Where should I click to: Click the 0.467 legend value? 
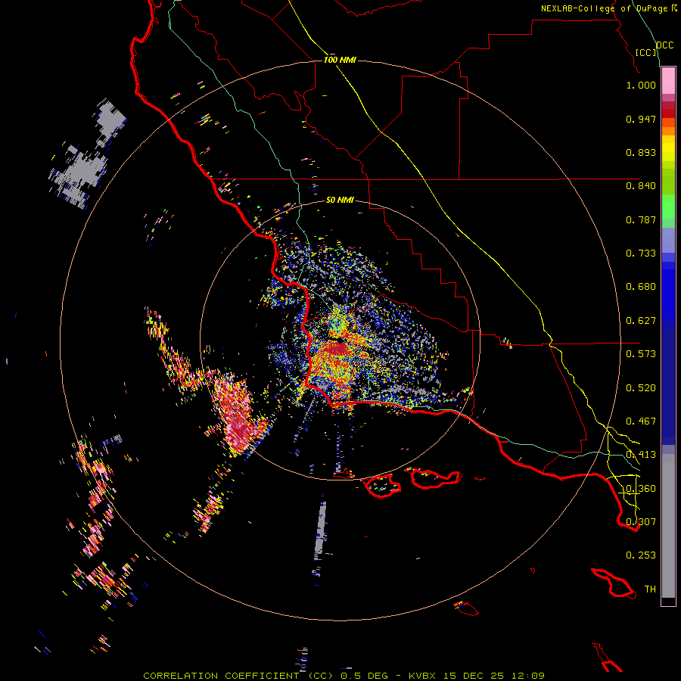pos(641,421)
